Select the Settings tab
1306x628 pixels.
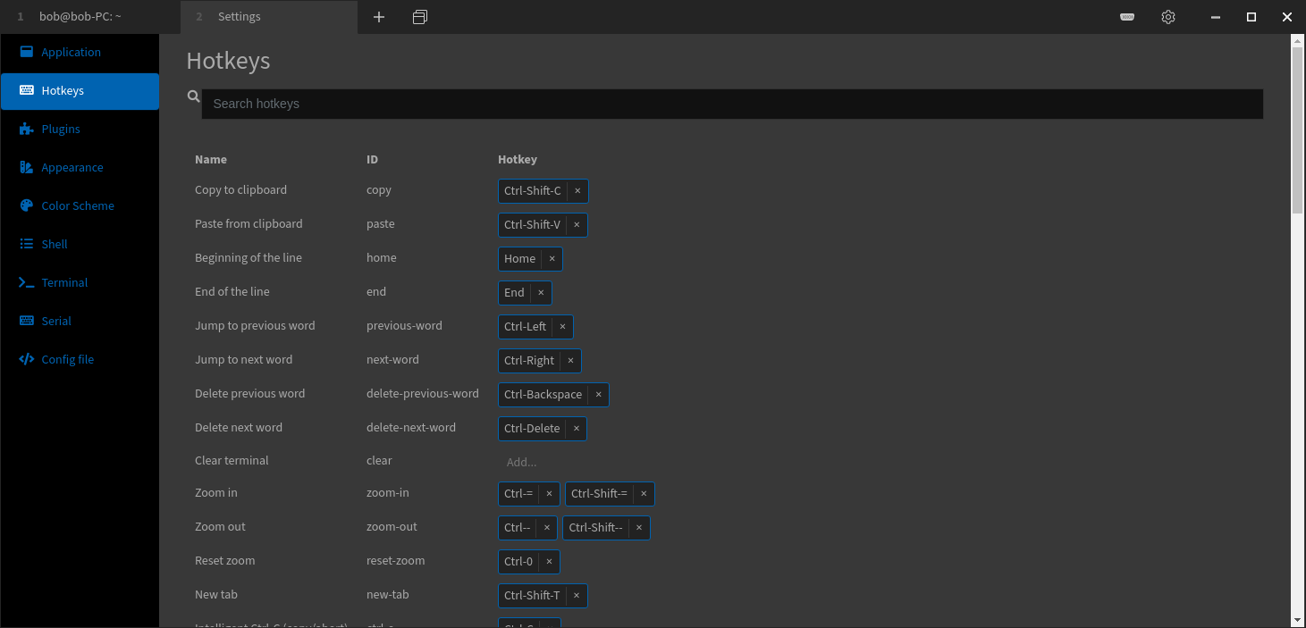pos(239,16)
